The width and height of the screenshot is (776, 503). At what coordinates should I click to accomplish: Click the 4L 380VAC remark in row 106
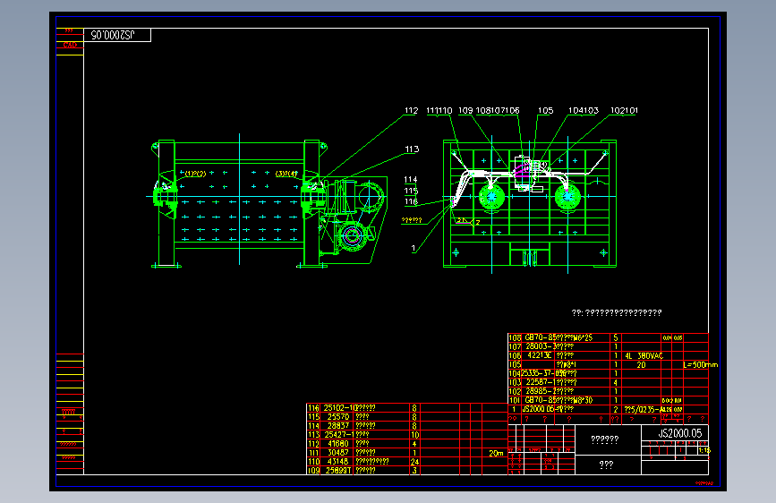point(644,356)
